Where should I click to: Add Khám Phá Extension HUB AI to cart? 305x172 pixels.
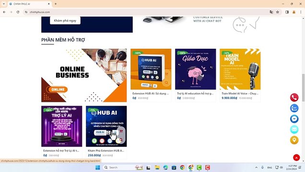click(x=121, y=131)
